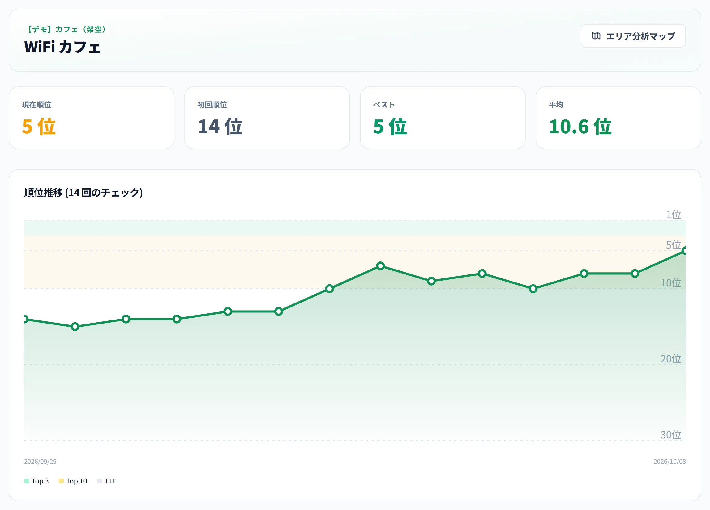Click the 2026/09/25 start date label
The height and width of the screenshot is (510, 710).
pyautogui.click(x=40, y=461)
